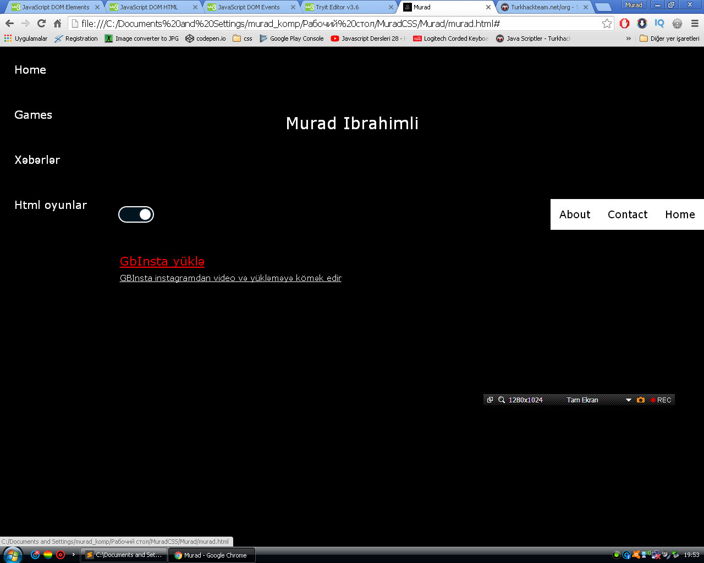Open the download manager extension icon
Screen dimensions: 704x563
[x=642, y=24]
